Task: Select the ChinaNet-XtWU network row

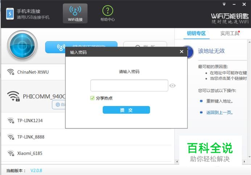Action: pyautogui.click(x=33, y=72)
